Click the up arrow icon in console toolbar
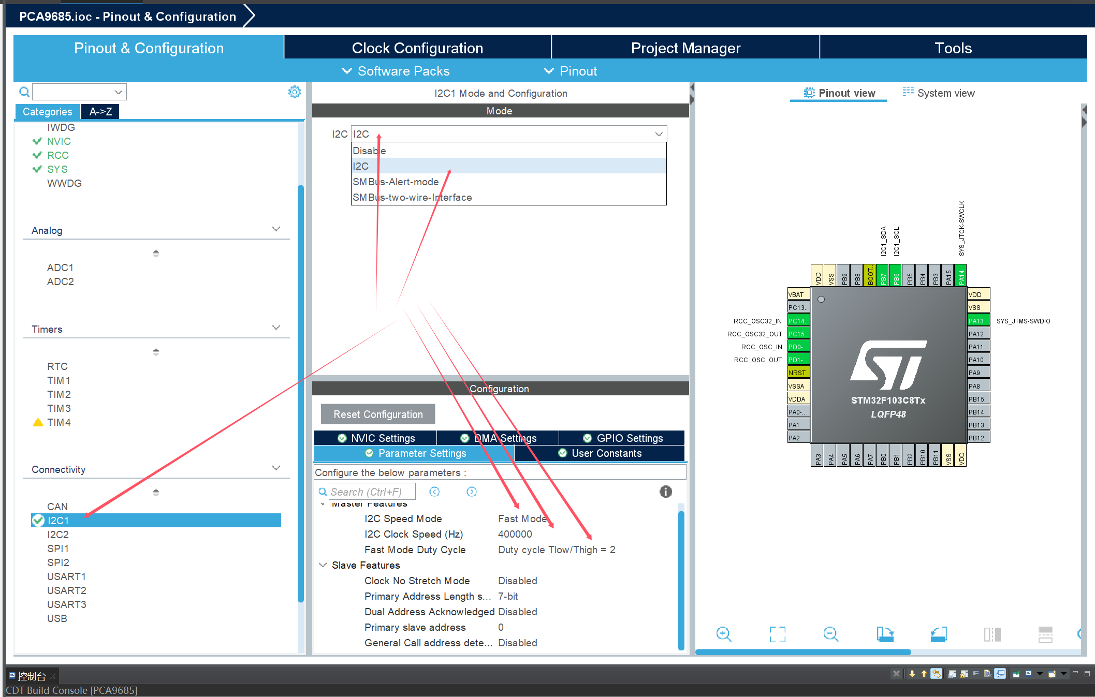 [924, 674]
